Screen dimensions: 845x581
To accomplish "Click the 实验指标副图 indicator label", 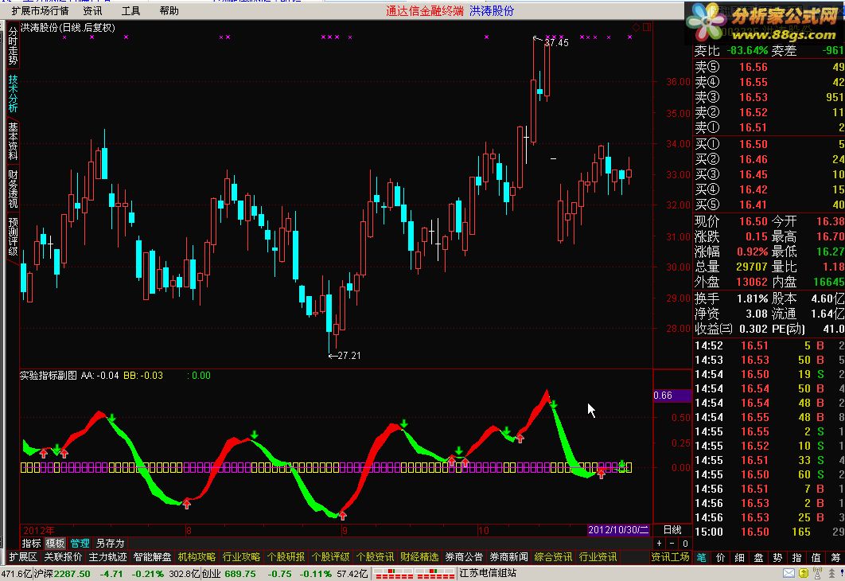I will click(x=49, y=375).
